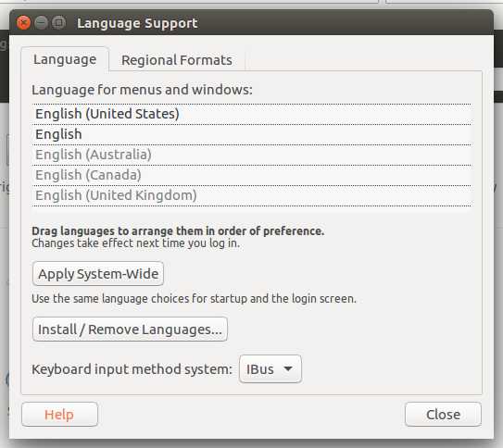Select English (United Kingdom) entry
The height and width of the screenshot is (448, 503).
pos(252,195)
